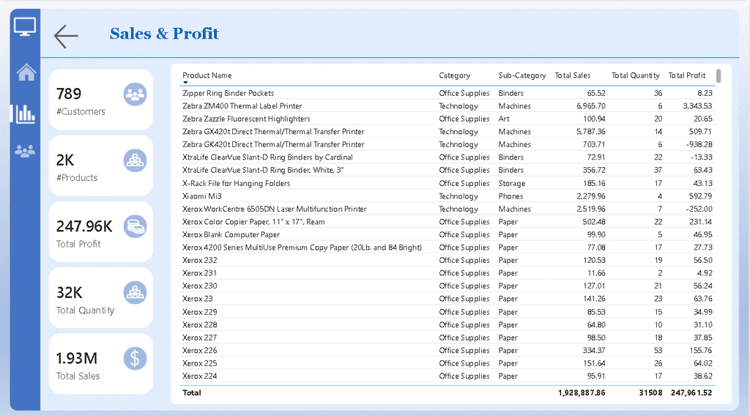
Task: Click the Total Profit column header
Action: point(686,75)
